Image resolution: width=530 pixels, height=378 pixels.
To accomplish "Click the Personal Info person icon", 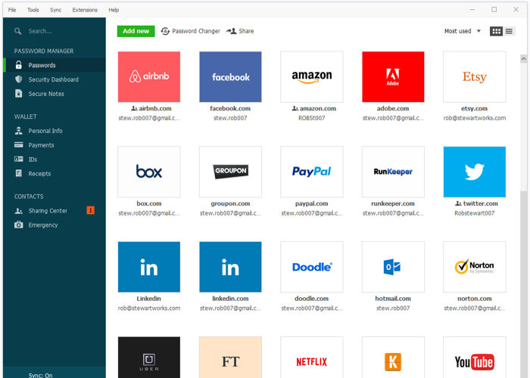I will coord(19,131).
